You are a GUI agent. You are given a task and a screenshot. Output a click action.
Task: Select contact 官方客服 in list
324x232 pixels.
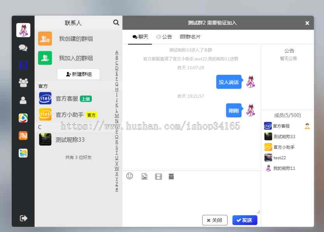point(67,98)
